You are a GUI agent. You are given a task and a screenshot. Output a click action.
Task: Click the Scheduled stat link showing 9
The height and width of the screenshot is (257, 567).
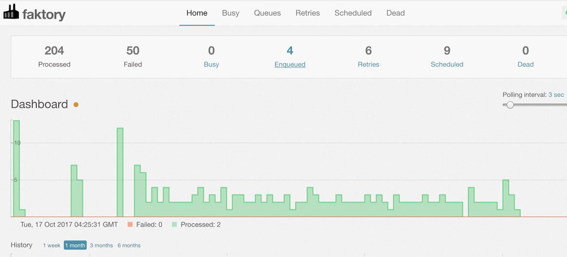[447, 64]
